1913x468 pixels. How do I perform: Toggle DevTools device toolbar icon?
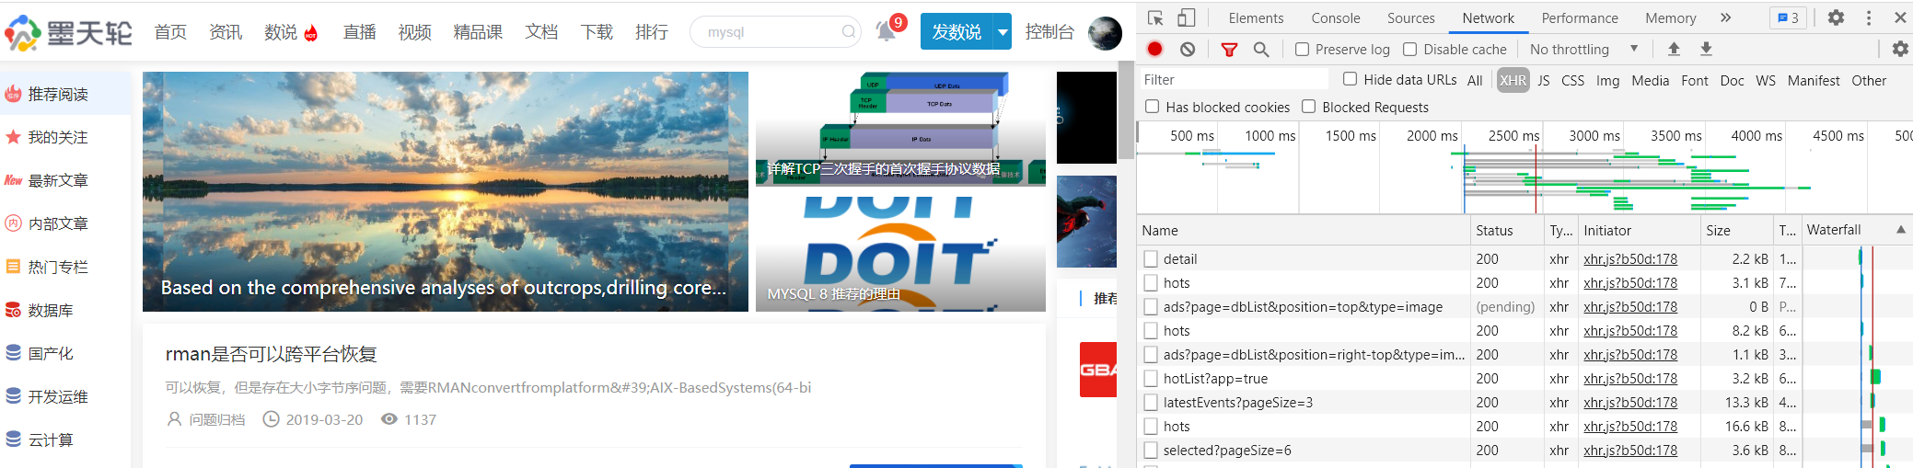(x=1187, y=17)
